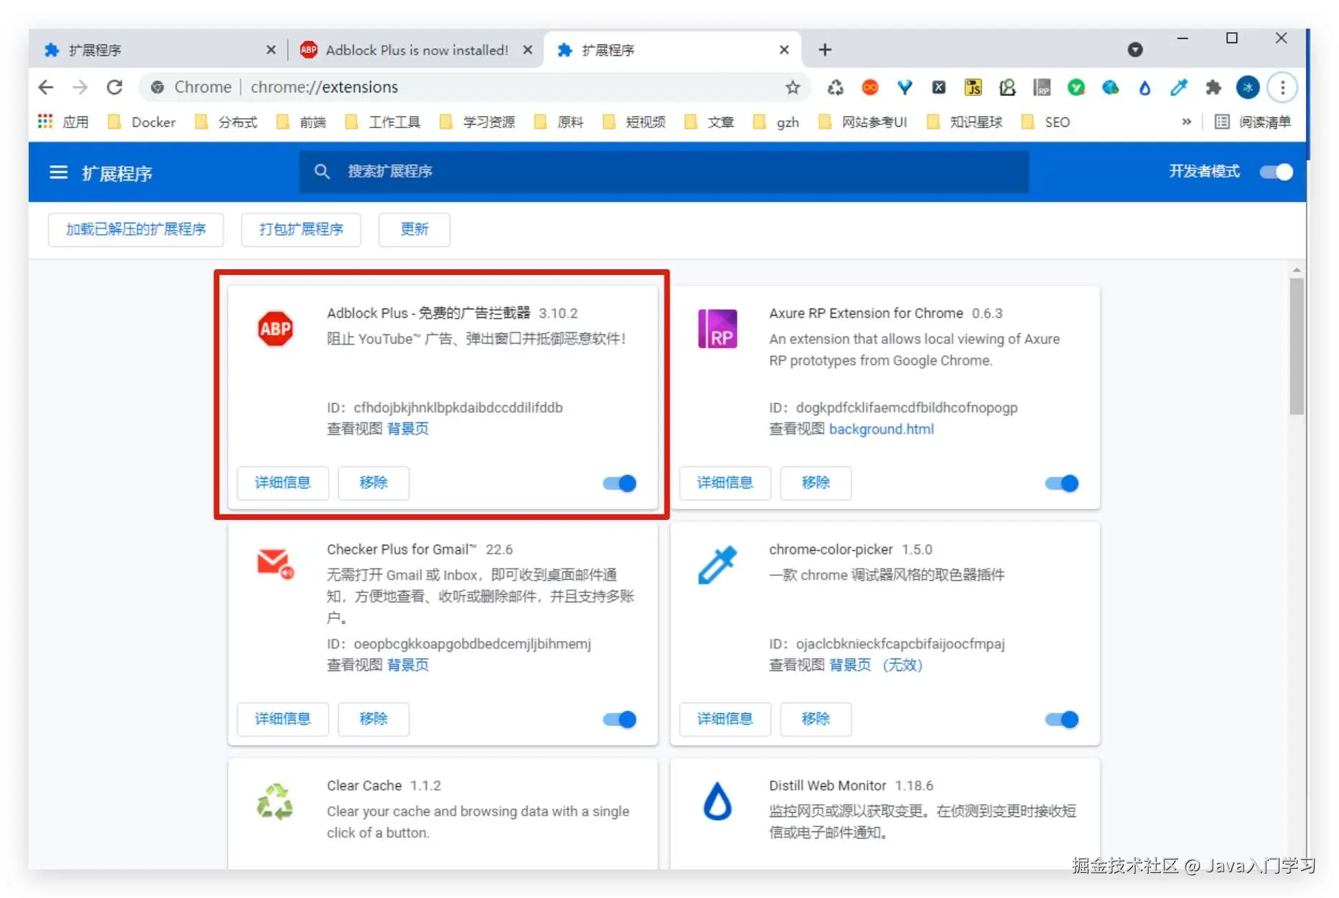1339x898 pixels.
Task: Click the dark X extension icon
Action: (x=939, y=87)
